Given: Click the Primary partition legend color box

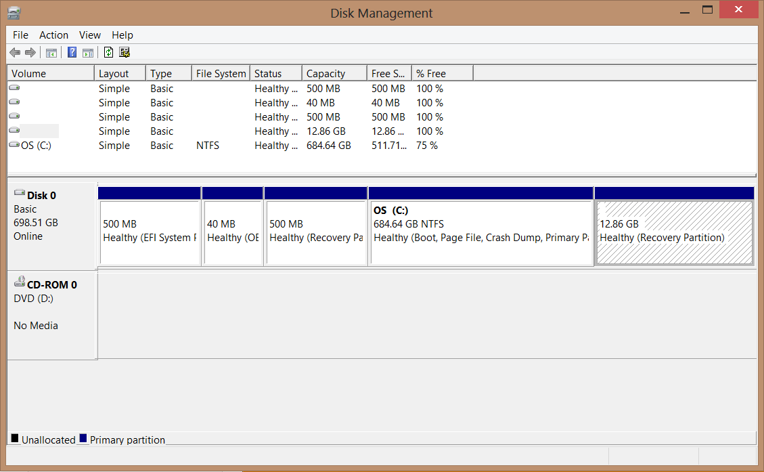Looking at the screenshot, I should coord(83,439).
